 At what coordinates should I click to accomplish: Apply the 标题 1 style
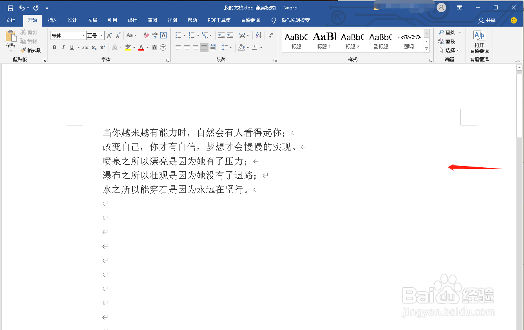(x=324, y=41)
